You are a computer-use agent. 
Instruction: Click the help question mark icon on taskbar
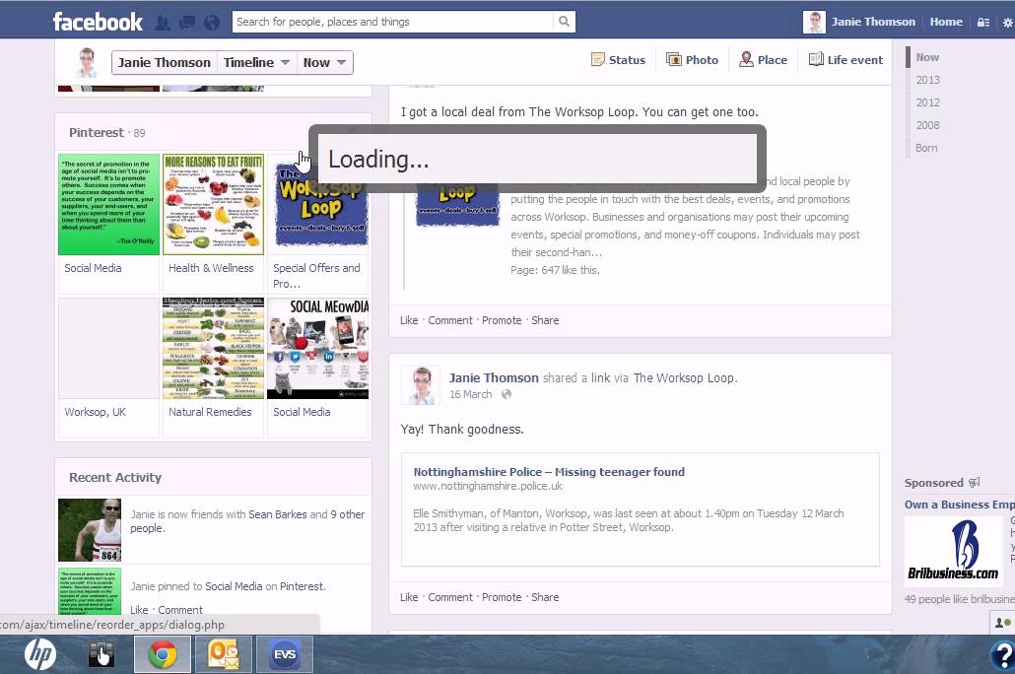(1003, 654)
